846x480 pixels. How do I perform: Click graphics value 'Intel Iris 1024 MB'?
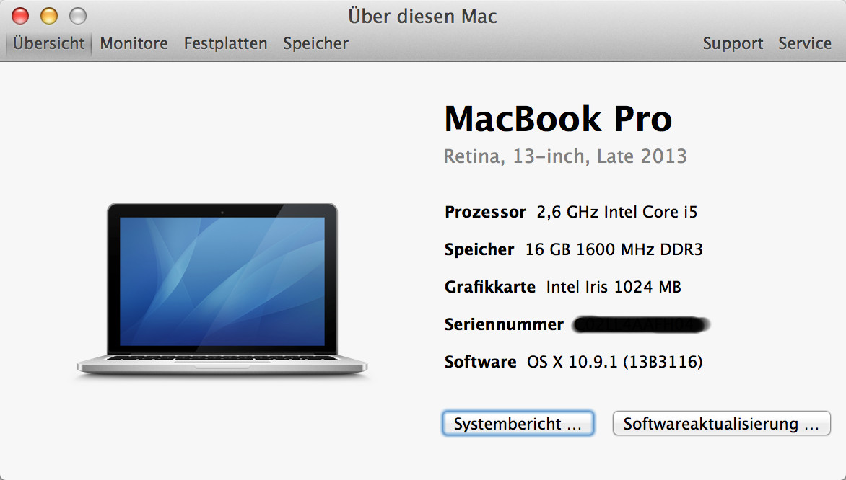coord(614,287)
